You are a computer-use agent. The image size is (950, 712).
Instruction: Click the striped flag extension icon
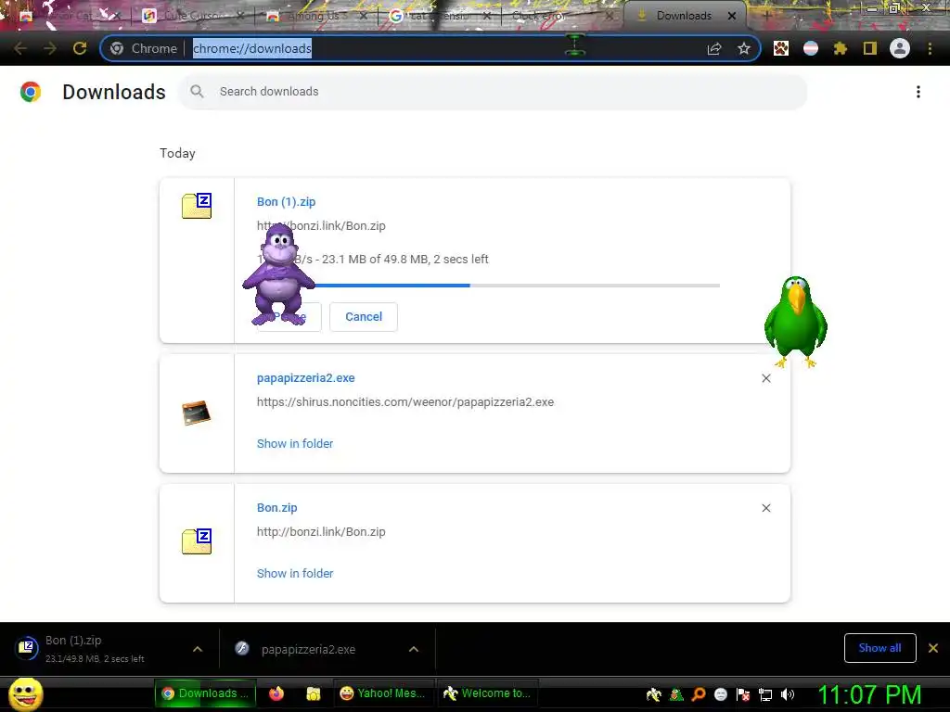pyautogui.click(x=811, y=48)
